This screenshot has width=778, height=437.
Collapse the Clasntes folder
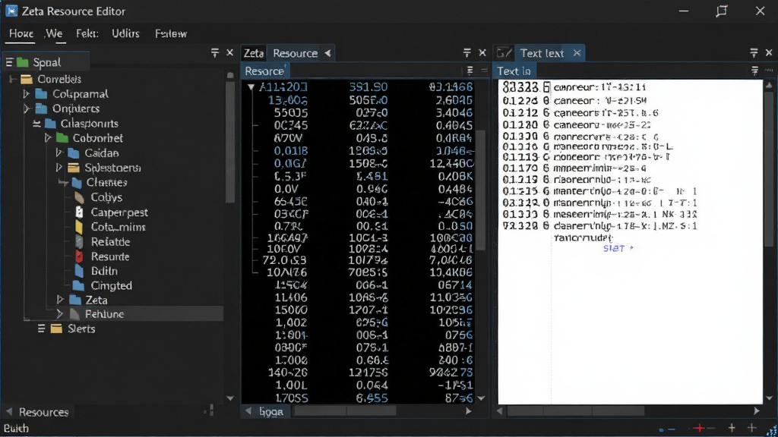(x=62, y=182)
